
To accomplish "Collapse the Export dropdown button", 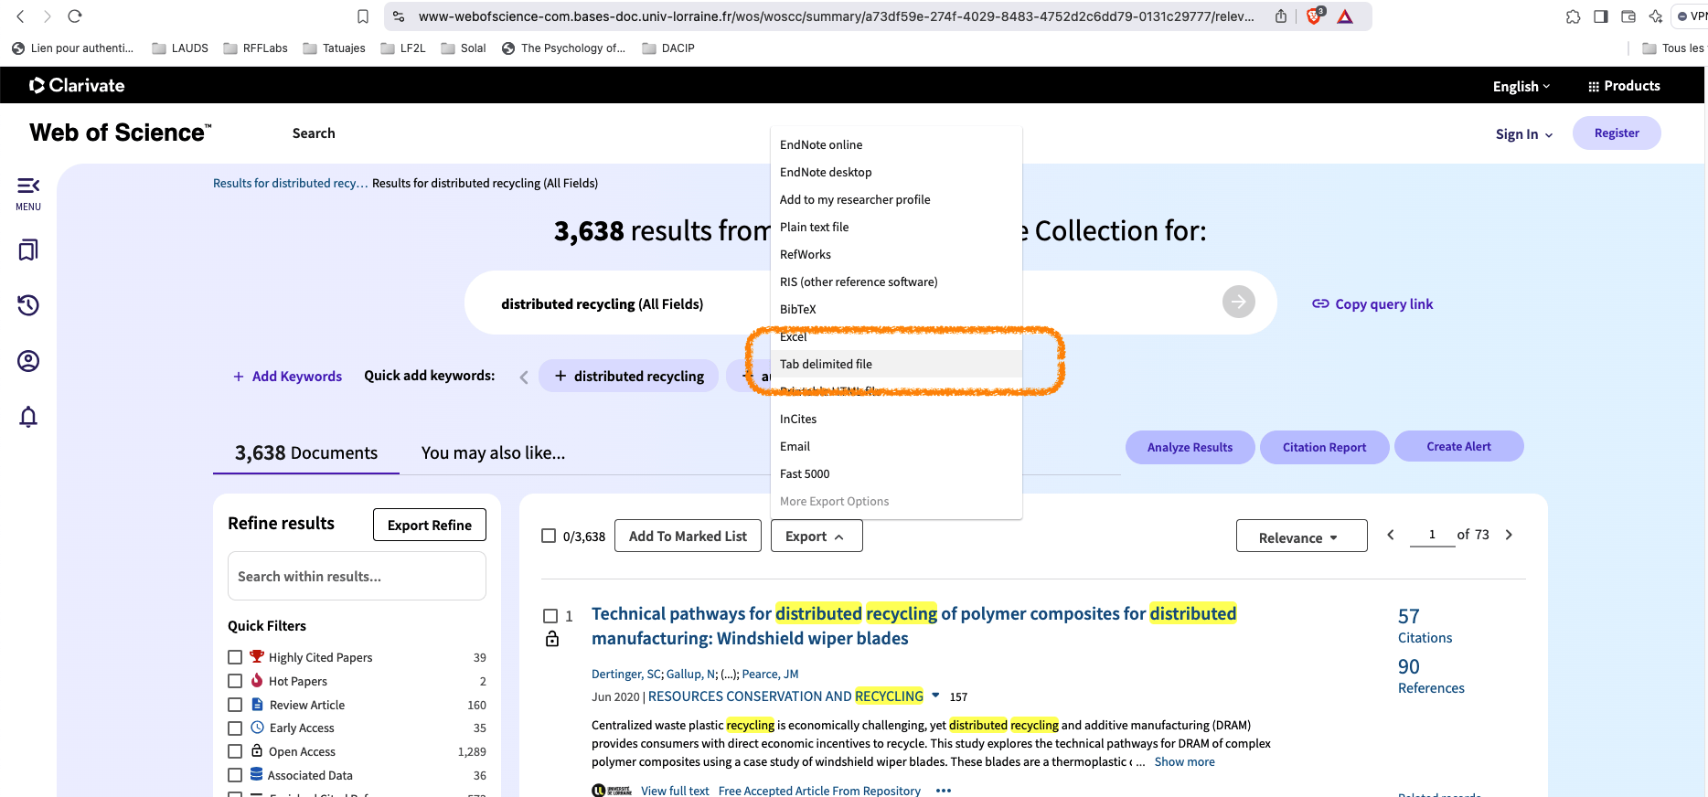I will click(x=816, y=537).
